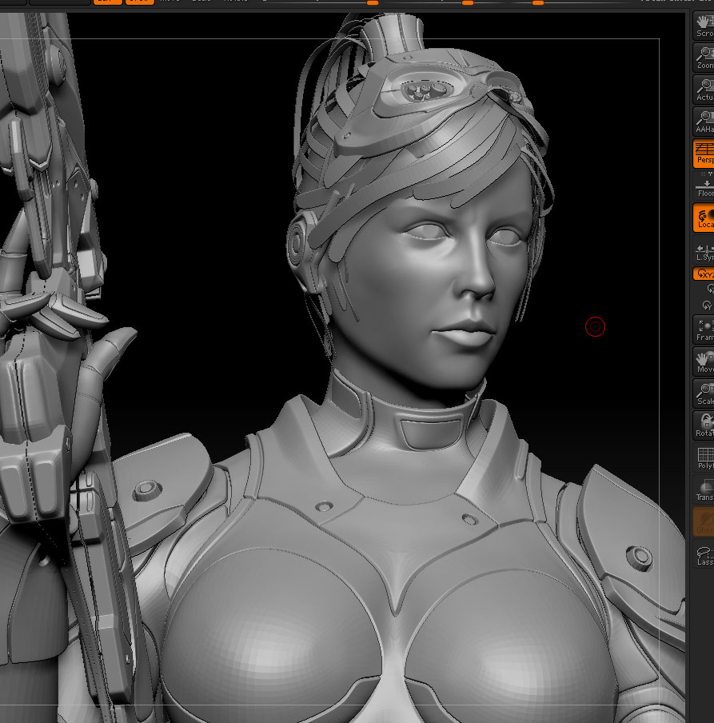Click the Actual size button
Viewport: 714px width, 723px height.
pos(704,90)
